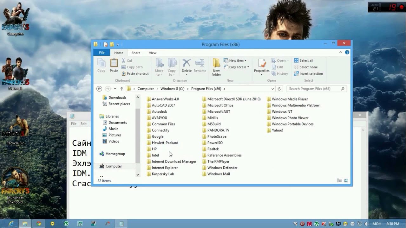Open File menu in Notepad window

click(x=74, y=124)
